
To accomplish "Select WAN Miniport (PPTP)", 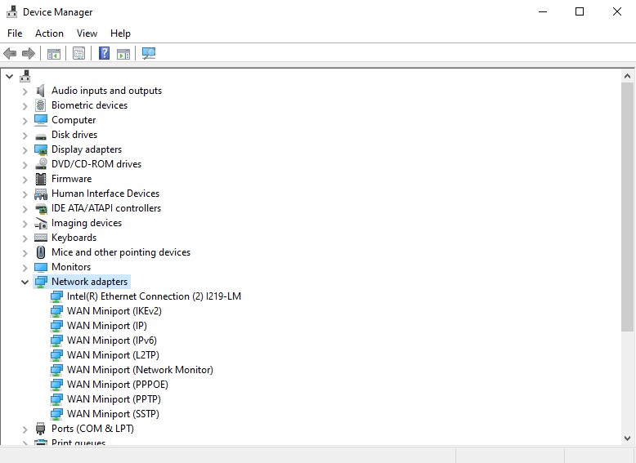I will [114, 399].
